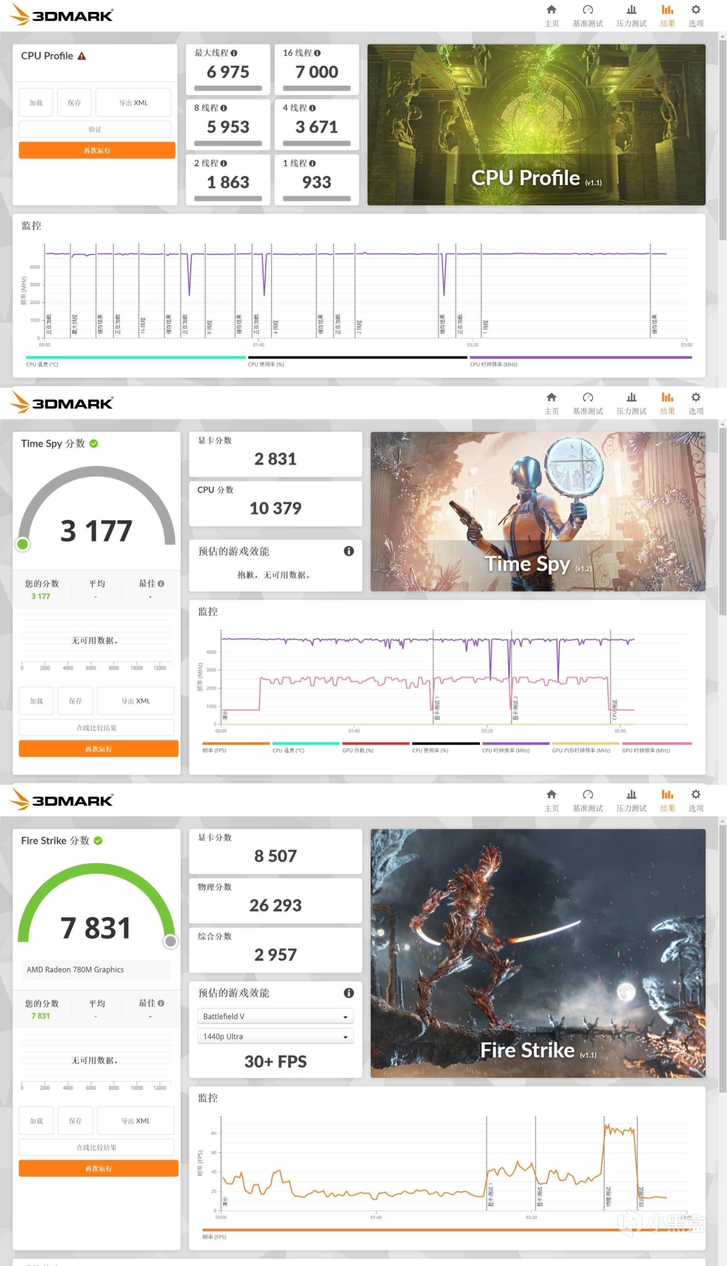Click info icon next to 2 线程
This screenshot has height=1266, width=727.
point(223,163)
